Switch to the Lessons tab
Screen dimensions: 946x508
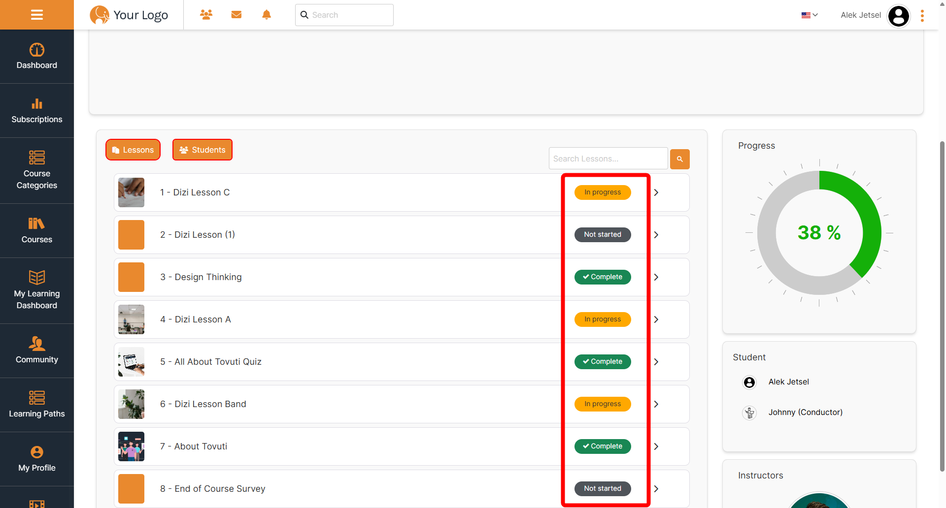(x=133, y=150)
